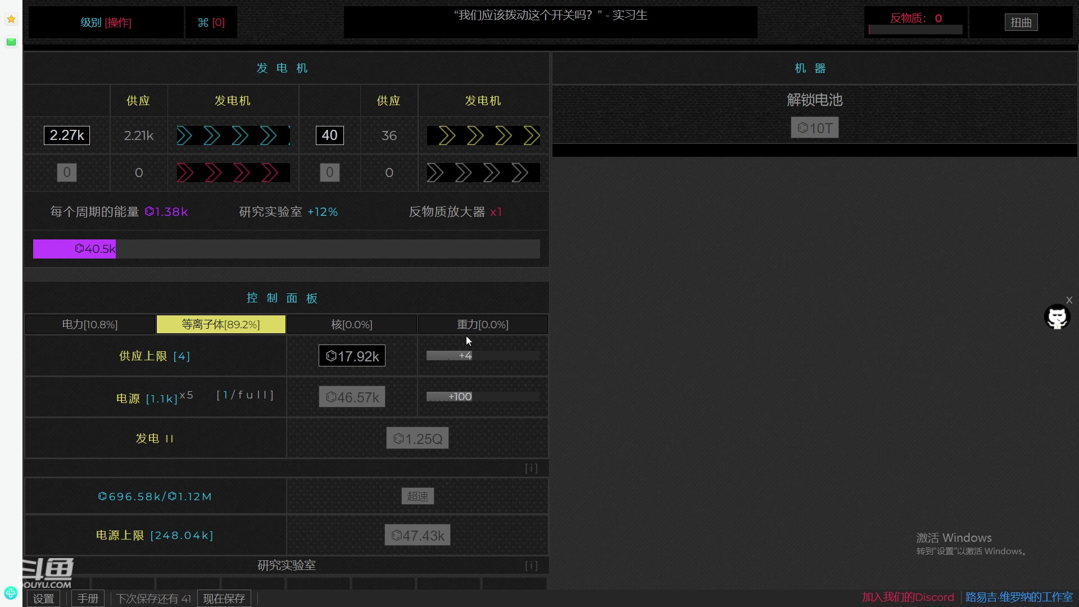Click the 1.25Q generator II button
The image size is (1079, 607).
point(418,438)
